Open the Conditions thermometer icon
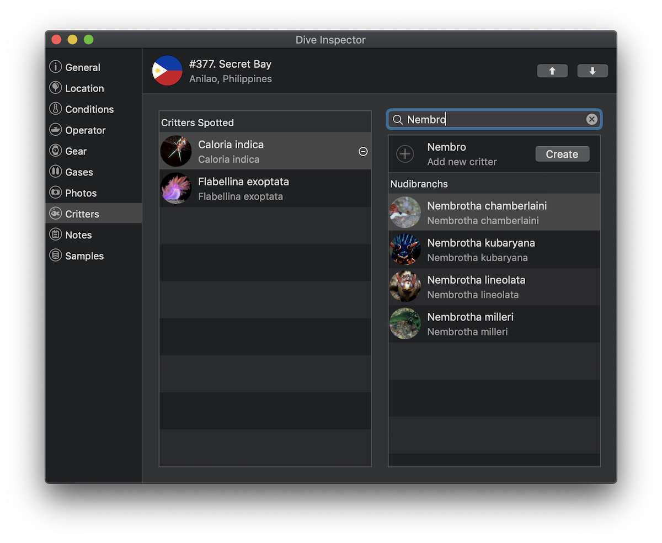Viewport: 662px width, 543px height. point(55,109)
